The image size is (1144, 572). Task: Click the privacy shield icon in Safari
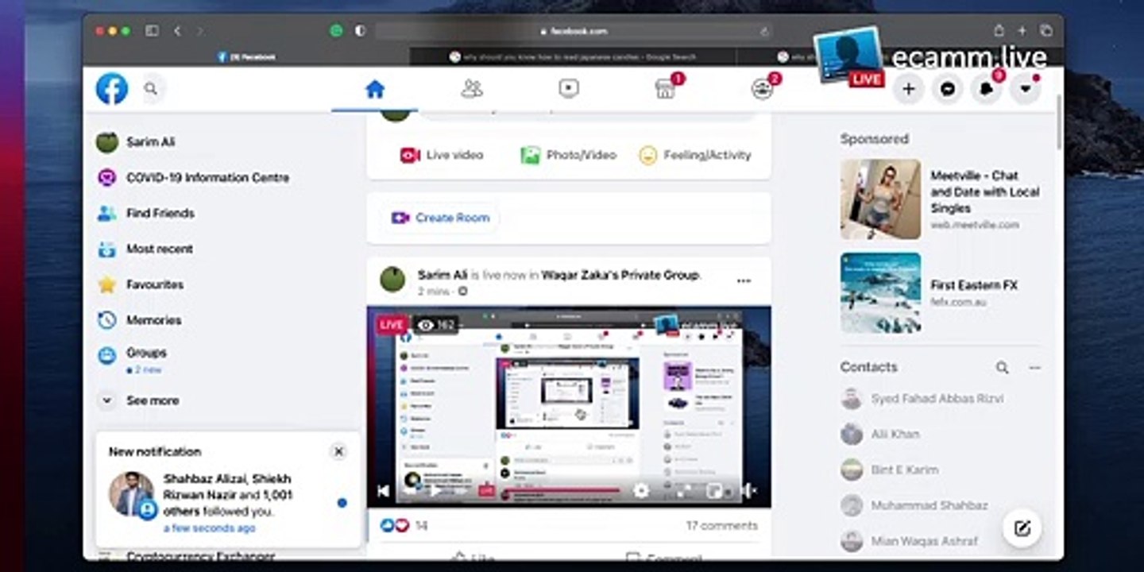click(x=360, y=31)
